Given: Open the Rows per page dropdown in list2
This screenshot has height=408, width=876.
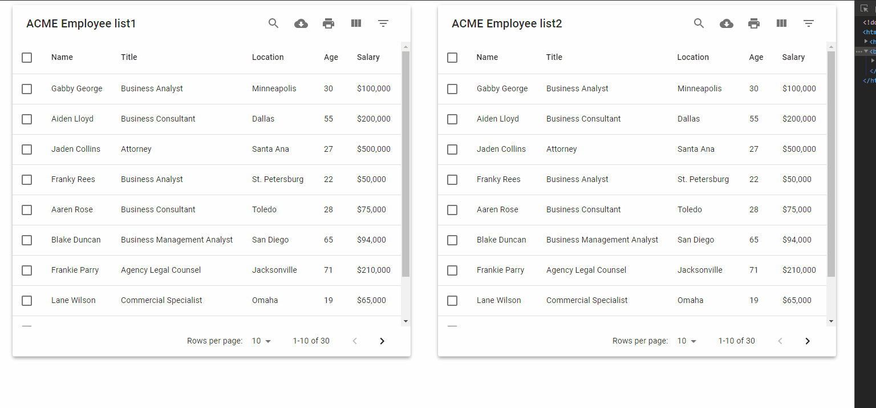Looking at the screenshot, I should click(687, 341).
